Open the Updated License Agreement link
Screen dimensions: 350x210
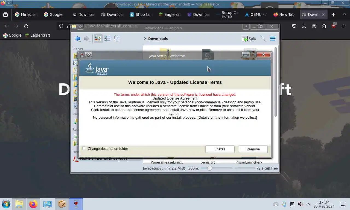[175, 98]
